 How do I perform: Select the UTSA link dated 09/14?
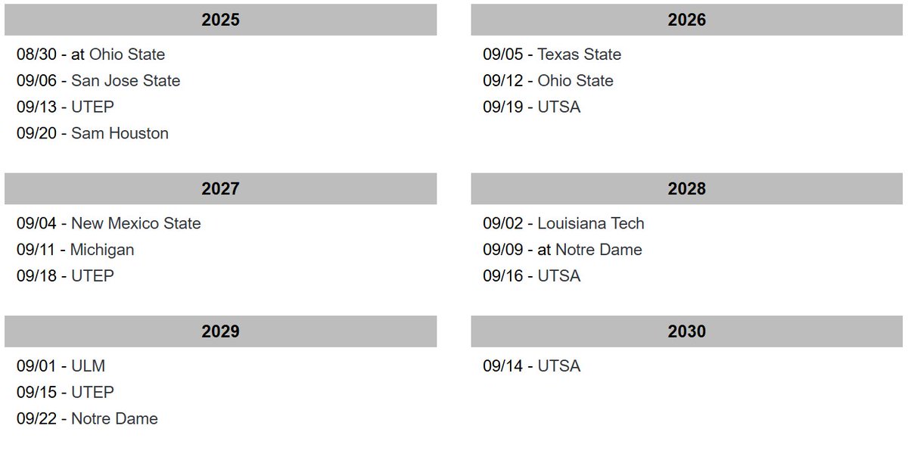coord(559,366)
